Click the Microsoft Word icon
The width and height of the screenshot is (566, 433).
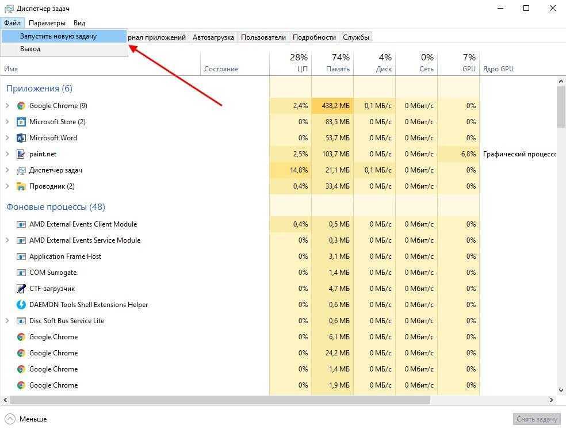point(21,138)
